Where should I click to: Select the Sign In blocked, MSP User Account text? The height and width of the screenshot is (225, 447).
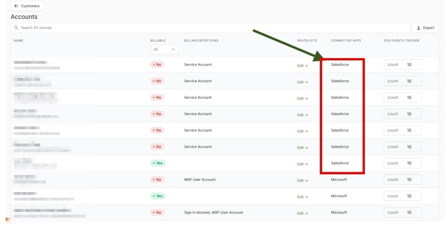(x=213, y=212)
